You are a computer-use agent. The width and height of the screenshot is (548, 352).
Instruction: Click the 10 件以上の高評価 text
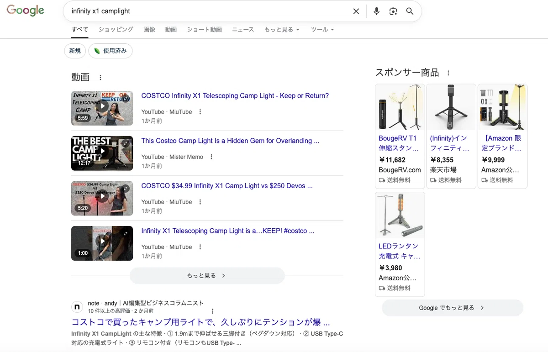109,311
